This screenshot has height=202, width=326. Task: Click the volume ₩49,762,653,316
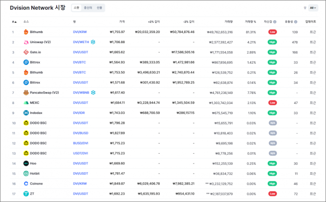[220, 32]
